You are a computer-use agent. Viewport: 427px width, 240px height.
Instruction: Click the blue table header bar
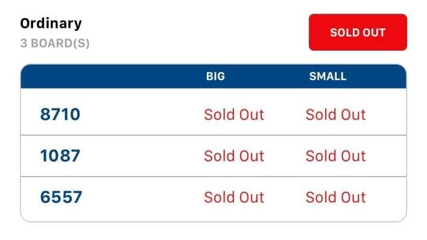pos(213,76)
